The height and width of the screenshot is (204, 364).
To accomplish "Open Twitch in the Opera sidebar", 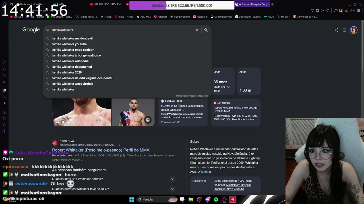I will click(5, 91).
